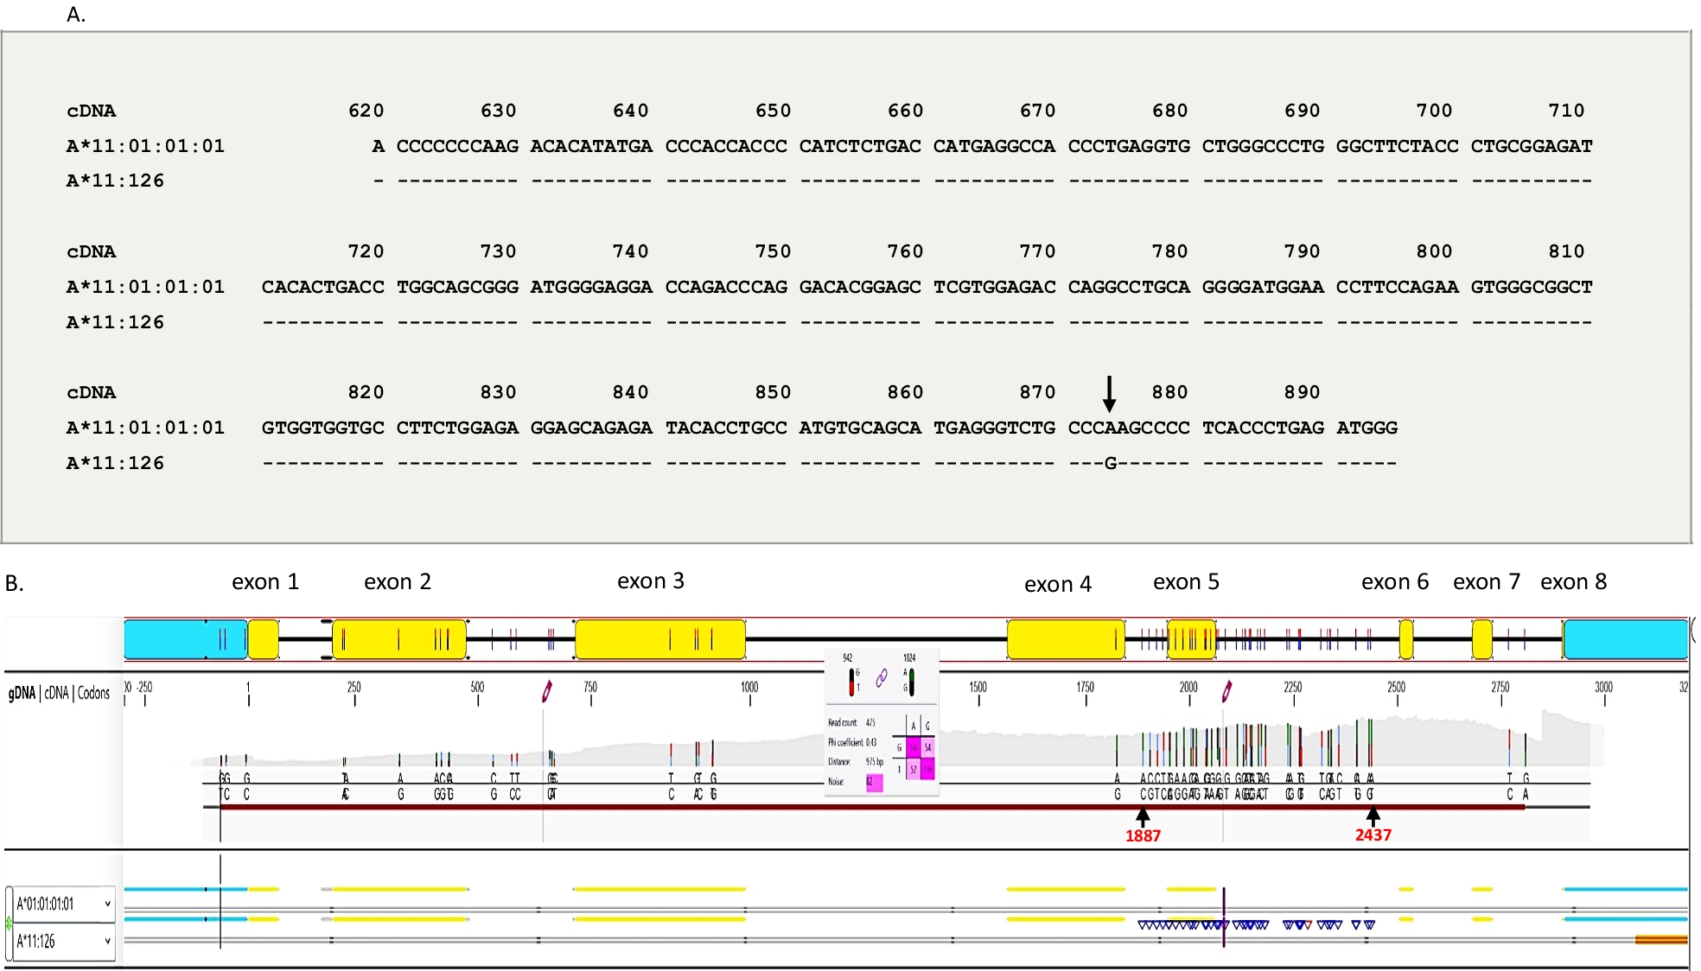1701x971 pixels.
Task: Select the yellow exon 1 block
Action: pyautogui.click(x=264, y=640)
